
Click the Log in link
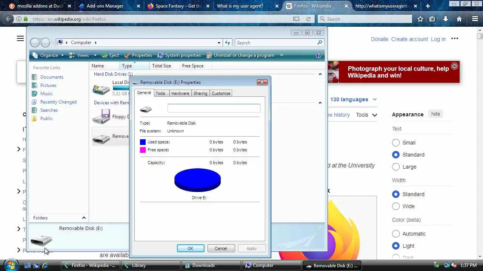click(x=438, y=39)
